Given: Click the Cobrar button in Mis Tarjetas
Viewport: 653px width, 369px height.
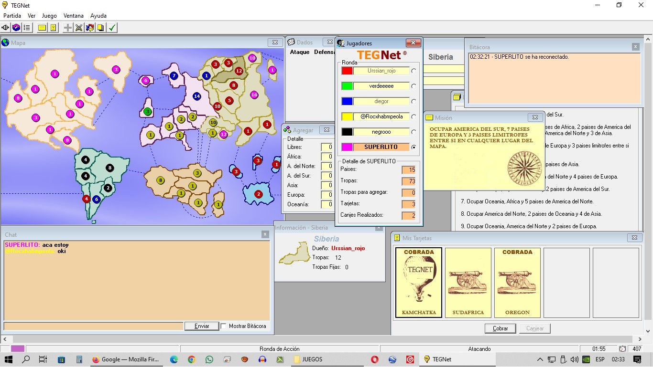Looking at the screenshot, I should 500,328.
